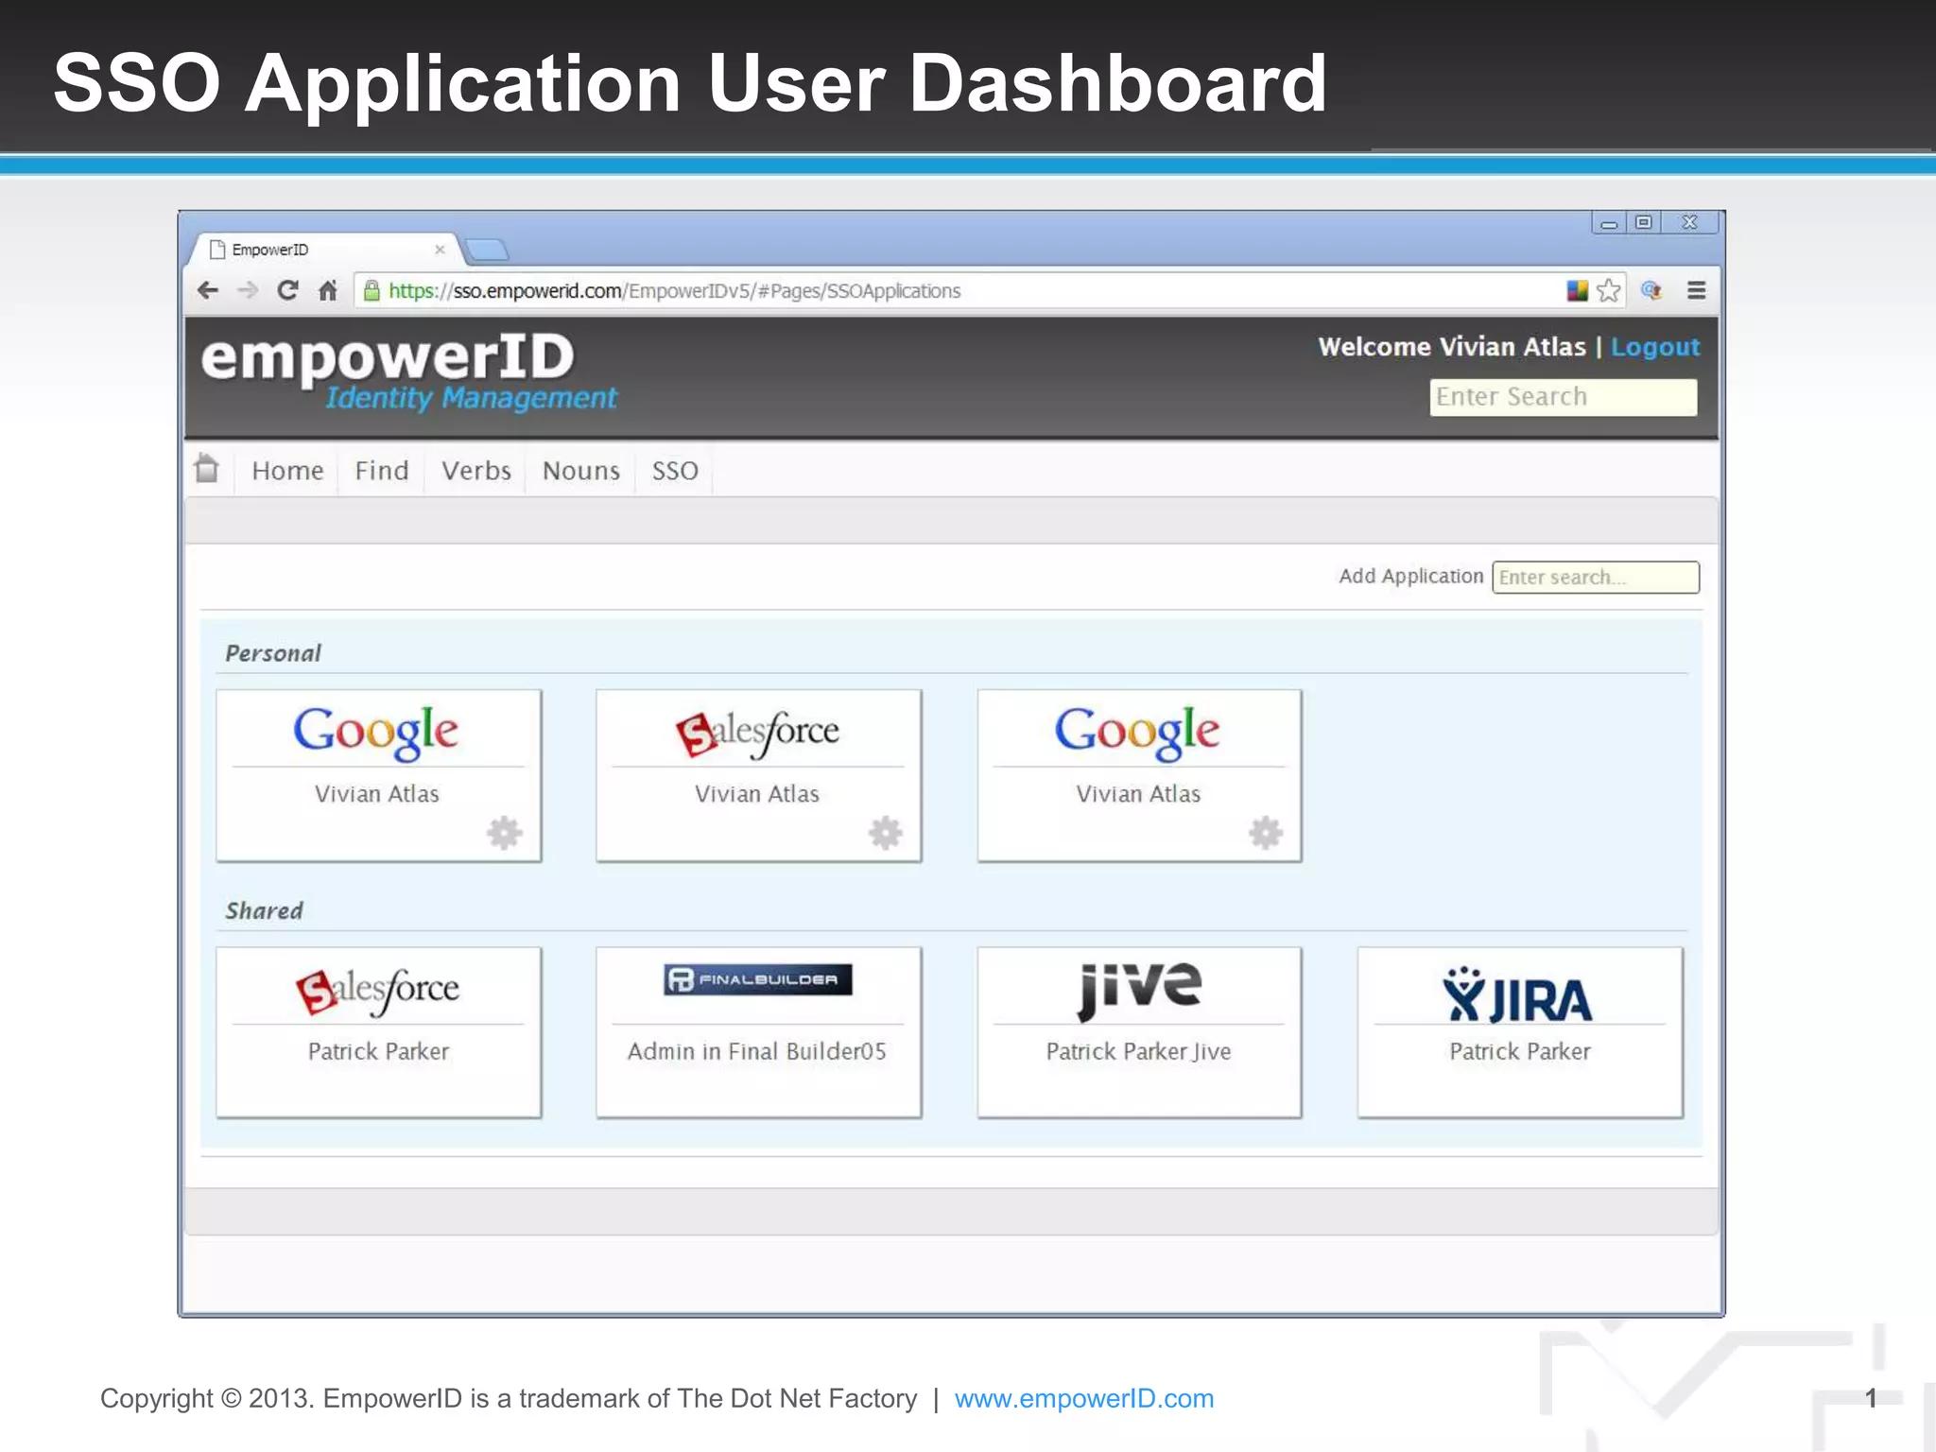Open the Verbs menu
This screenshot has height=1452, width=1936.
[x=475, y=471]
